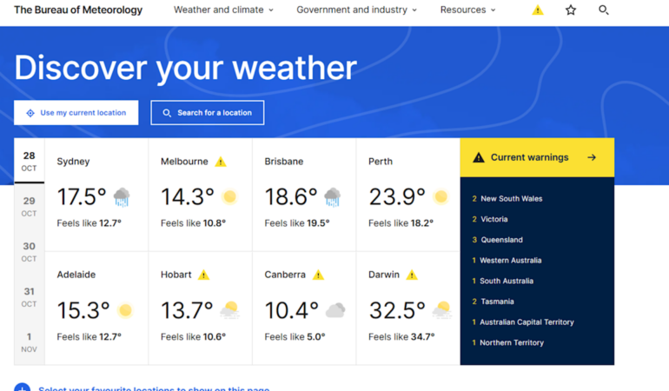Open the Brisbane forecast link
The image size is (669, 391).
pyautogui.click(x=284, y=162)
